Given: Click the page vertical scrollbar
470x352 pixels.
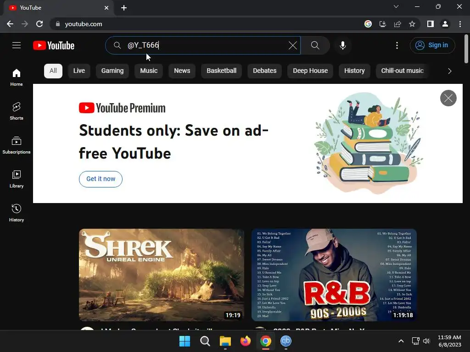Looking at the screenshot, I should (466, 49).
